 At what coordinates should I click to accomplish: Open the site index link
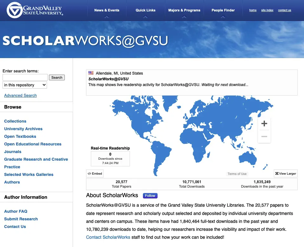267,10
